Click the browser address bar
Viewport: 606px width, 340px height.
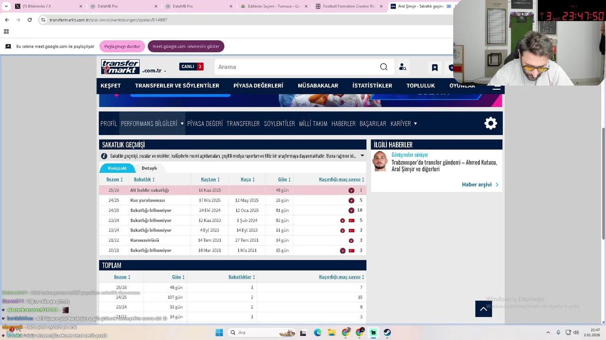point(246,20)
